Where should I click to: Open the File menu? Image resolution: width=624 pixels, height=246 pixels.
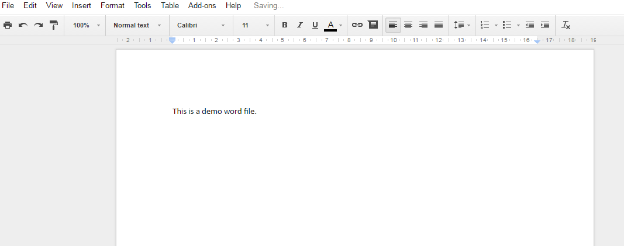tap(8, 6)
